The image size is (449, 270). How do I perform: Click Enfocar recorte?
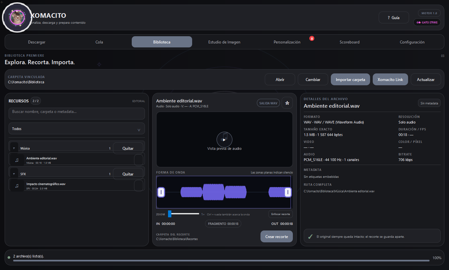[281, 214]
